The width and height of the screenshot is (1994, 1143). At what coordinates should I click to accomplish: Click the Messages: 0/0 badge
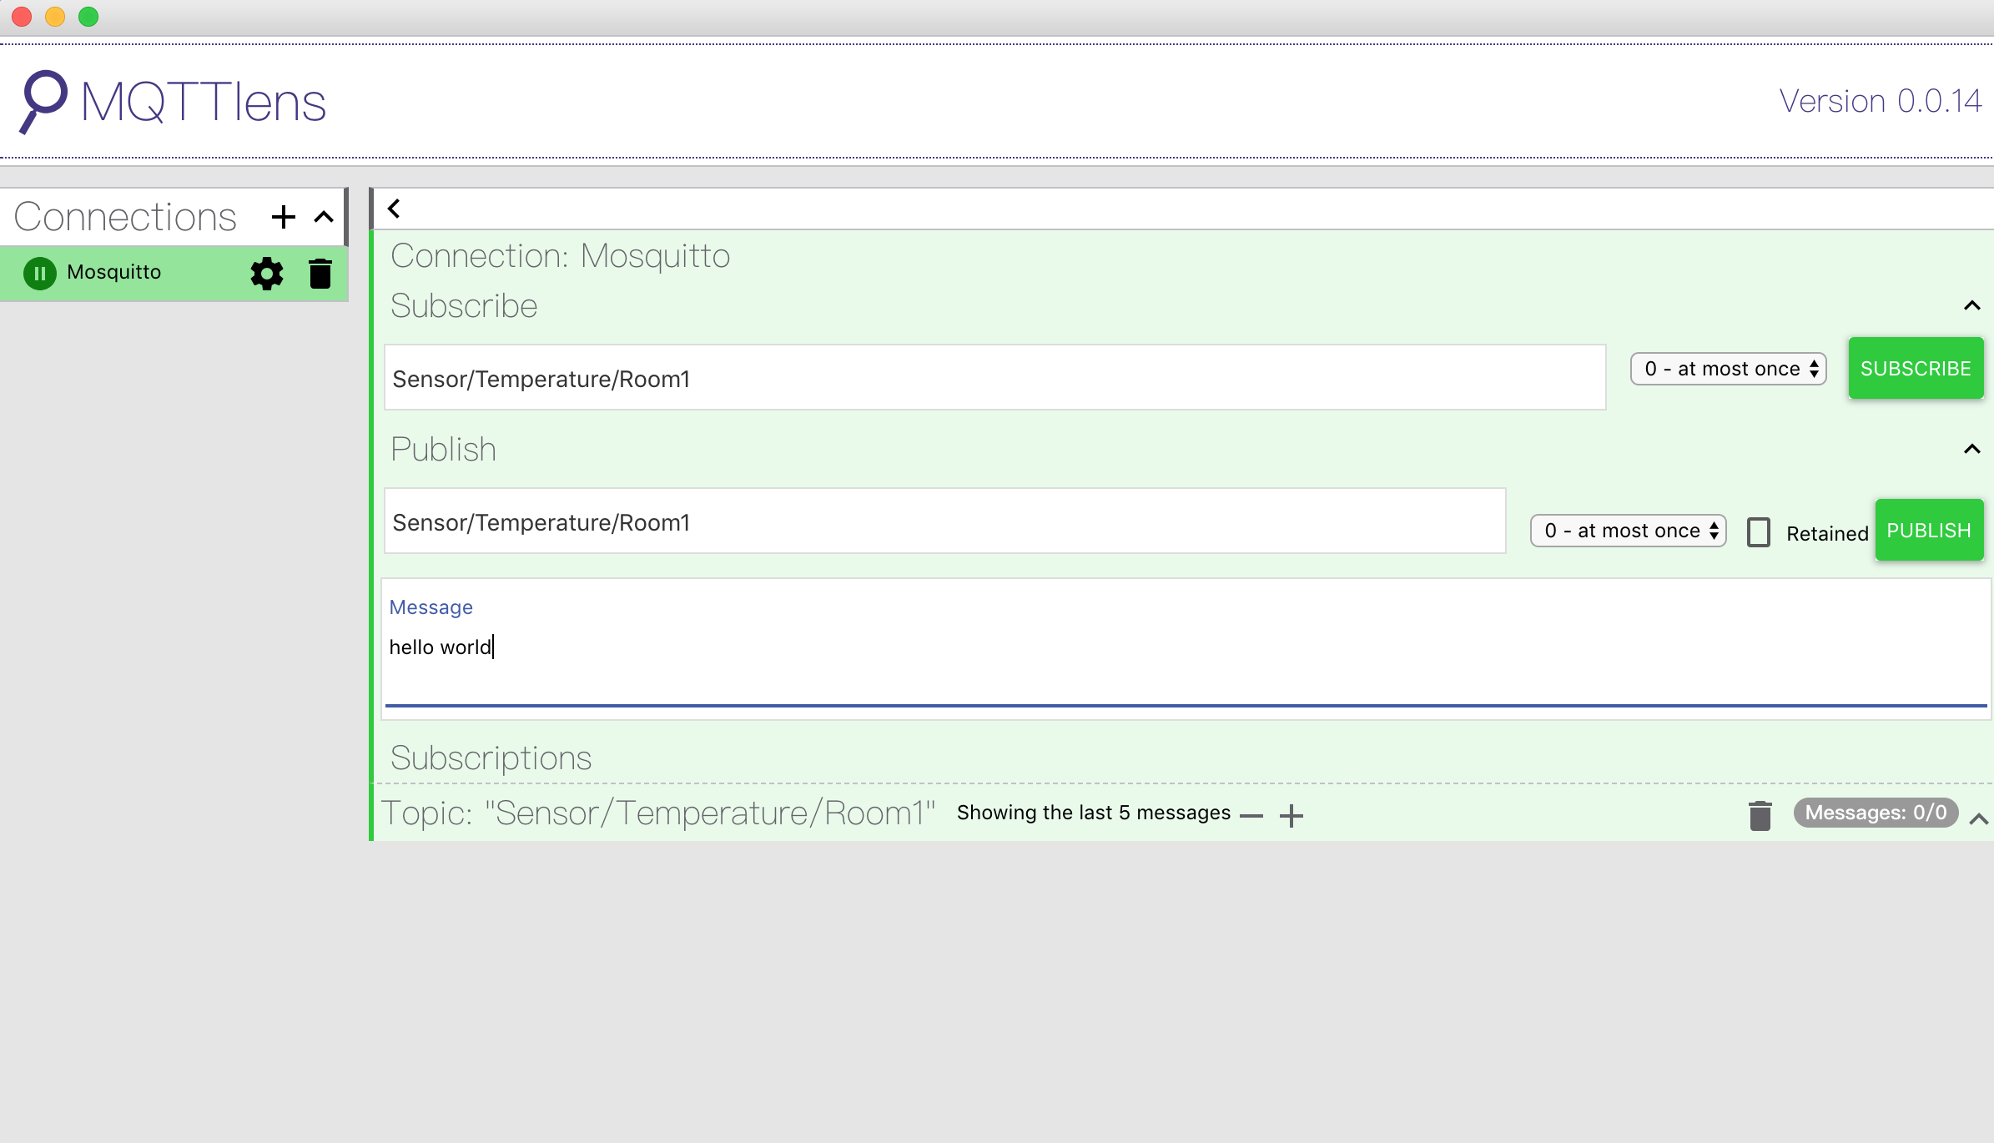tap(1876, 813)
